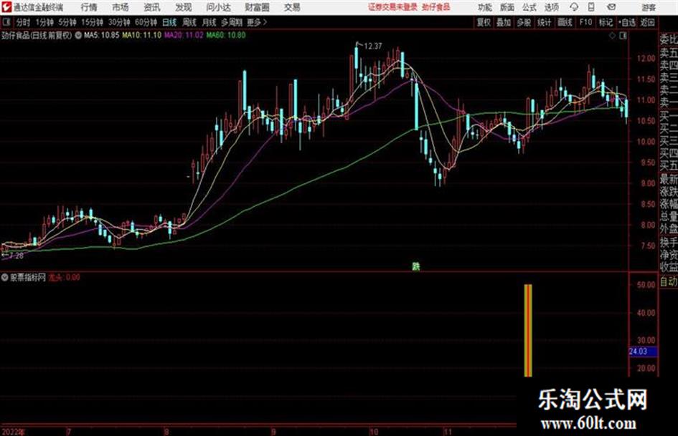
Task: Open the 版面 menu
Action: (x=507, y=7)
